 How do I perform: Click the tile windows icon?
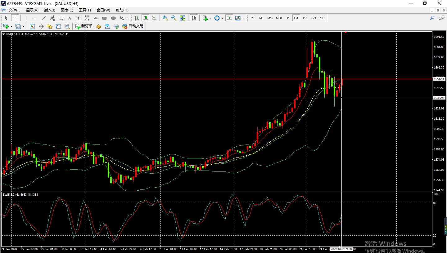pyautogui.click(x=183, y=18)
